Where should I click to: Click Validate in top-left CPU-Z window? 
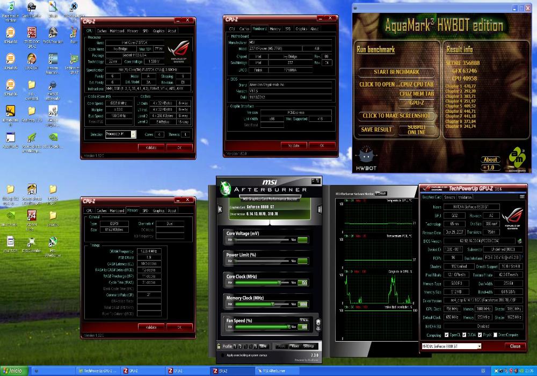click(151, 148)
